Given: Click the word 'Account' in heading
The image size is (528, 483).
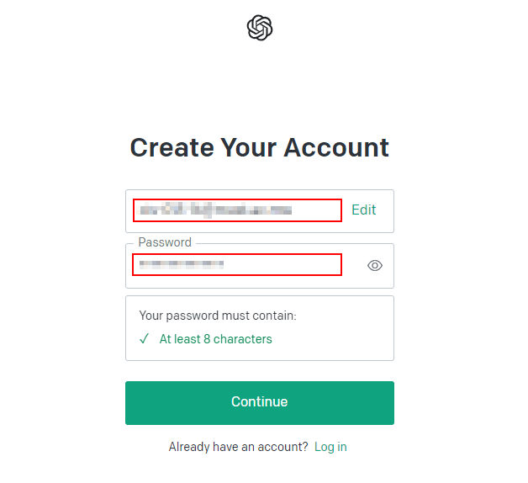Looking at the screenshot, I should coord(336,147).
